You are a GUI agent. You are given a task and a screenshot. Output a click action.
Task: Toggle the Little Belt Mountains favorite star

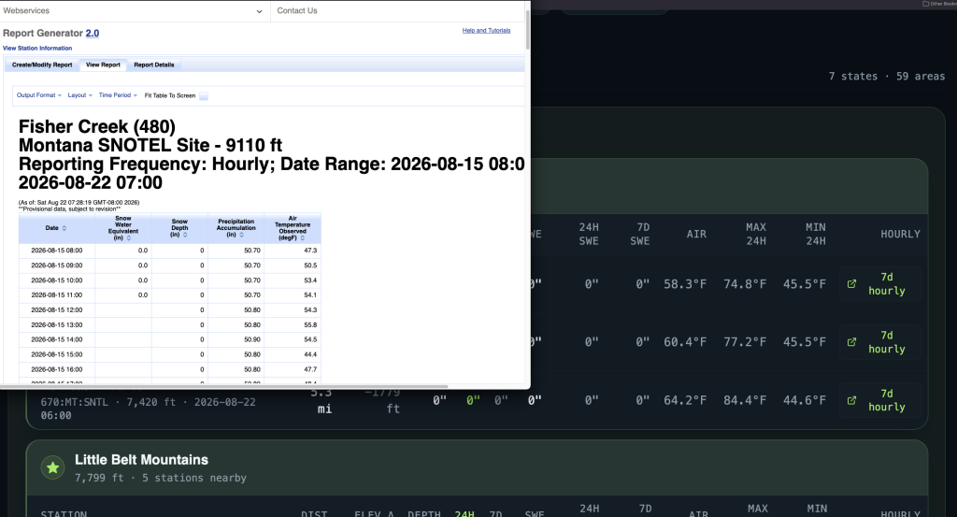click(52, 468)
